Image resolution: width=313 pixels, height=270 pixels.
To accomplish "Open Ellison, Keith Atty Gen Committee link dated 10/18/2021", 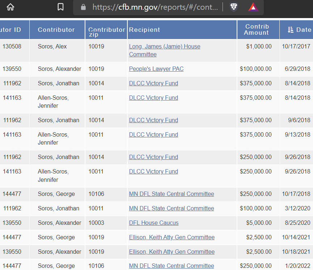I will [x=172, y=252].
